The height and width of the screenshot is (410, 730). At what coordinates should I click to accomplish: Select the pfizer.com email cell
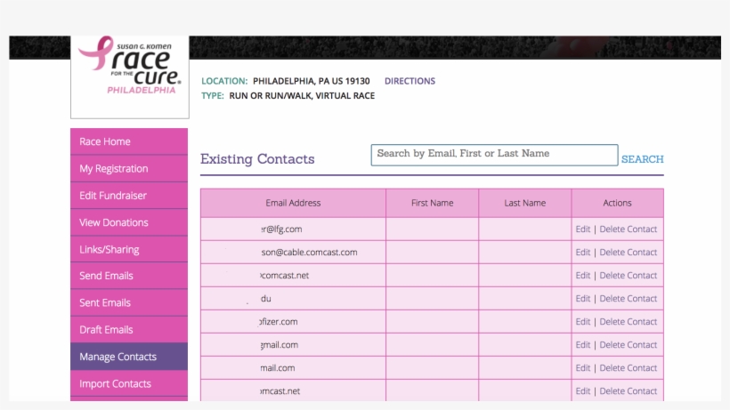(293, 322)
